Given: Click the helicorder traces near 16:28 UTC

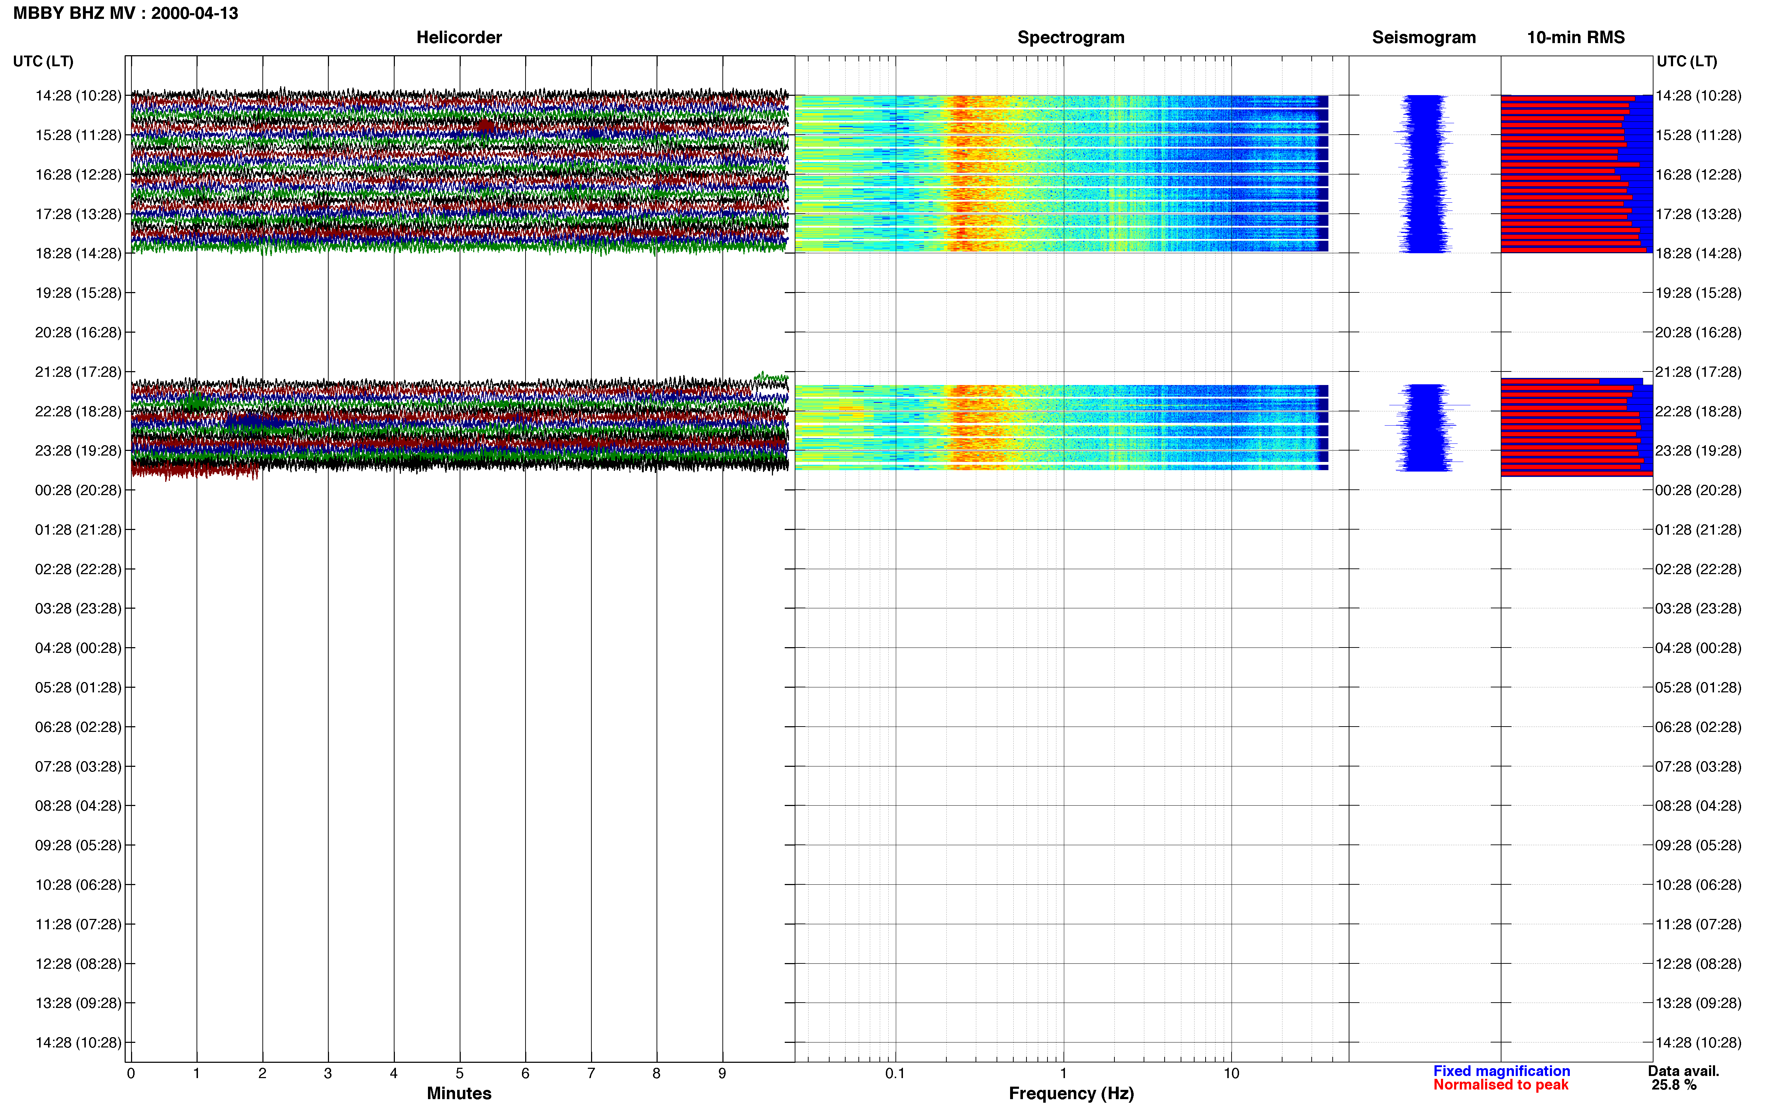Looking at the screenshot, I should [x=459, y=175].
